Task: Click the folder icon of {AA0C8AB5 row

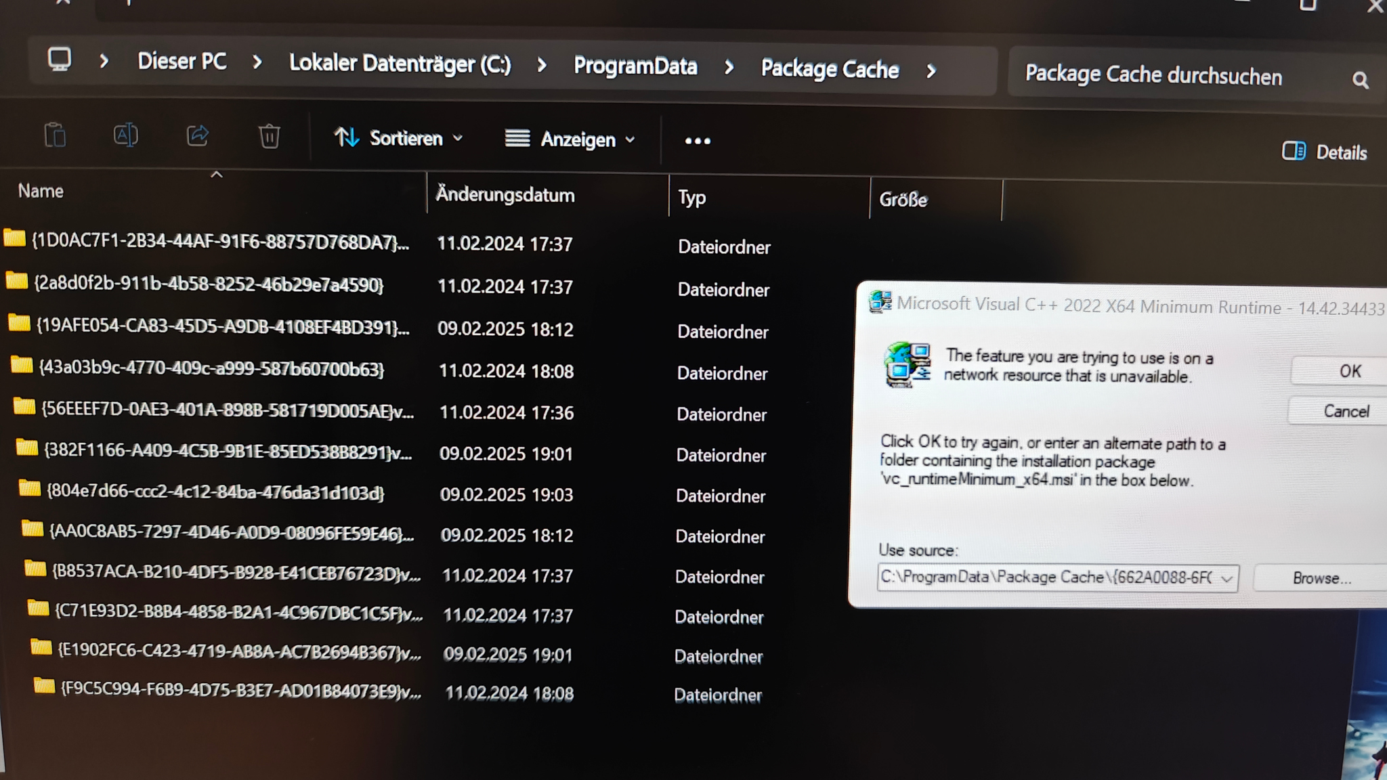Action: (33, 528)
